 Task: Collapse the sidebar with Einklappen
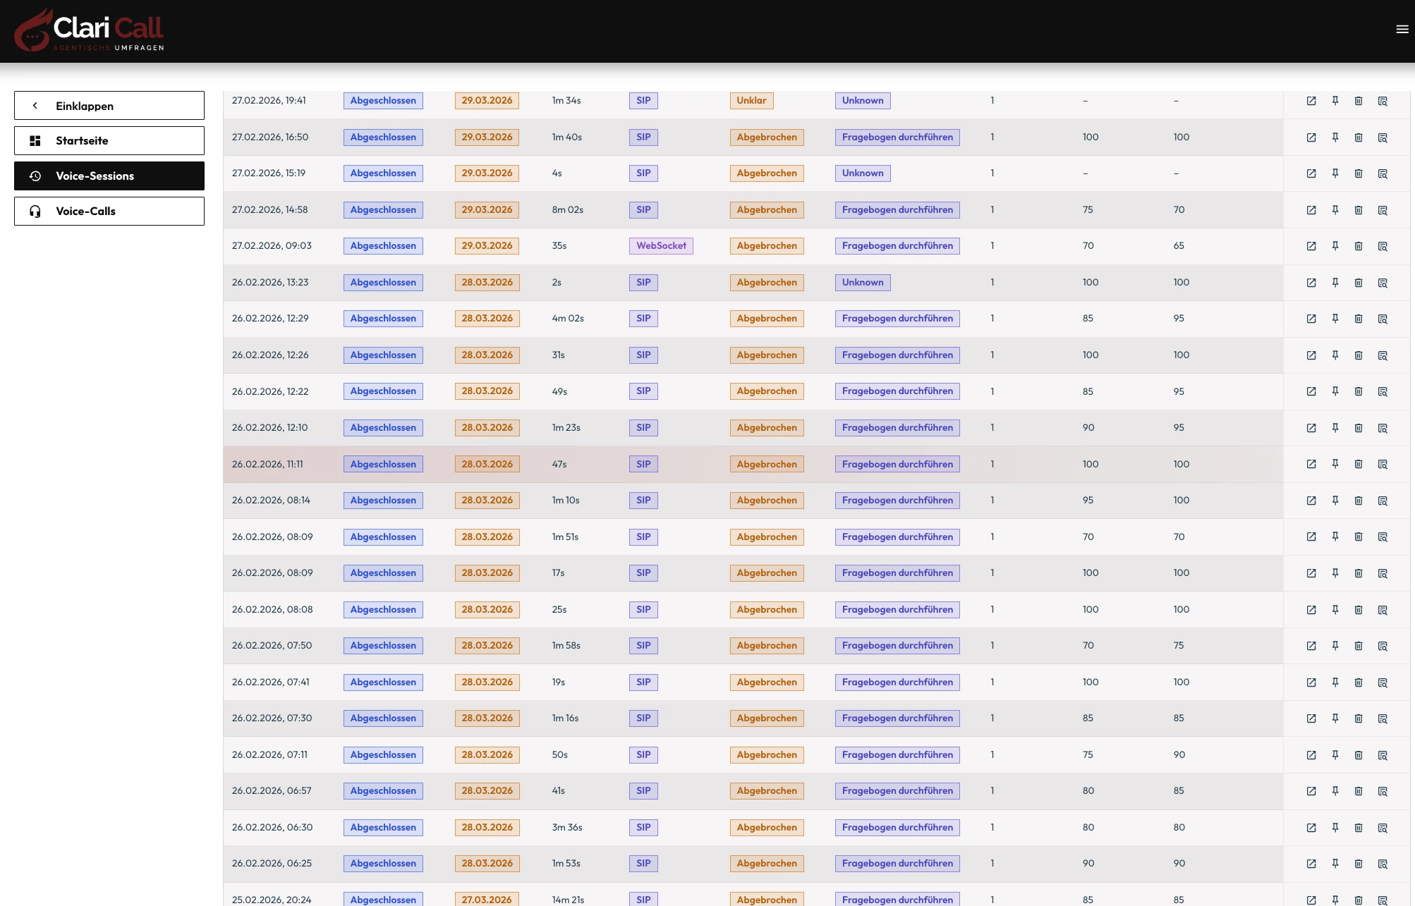click(109, 106)
